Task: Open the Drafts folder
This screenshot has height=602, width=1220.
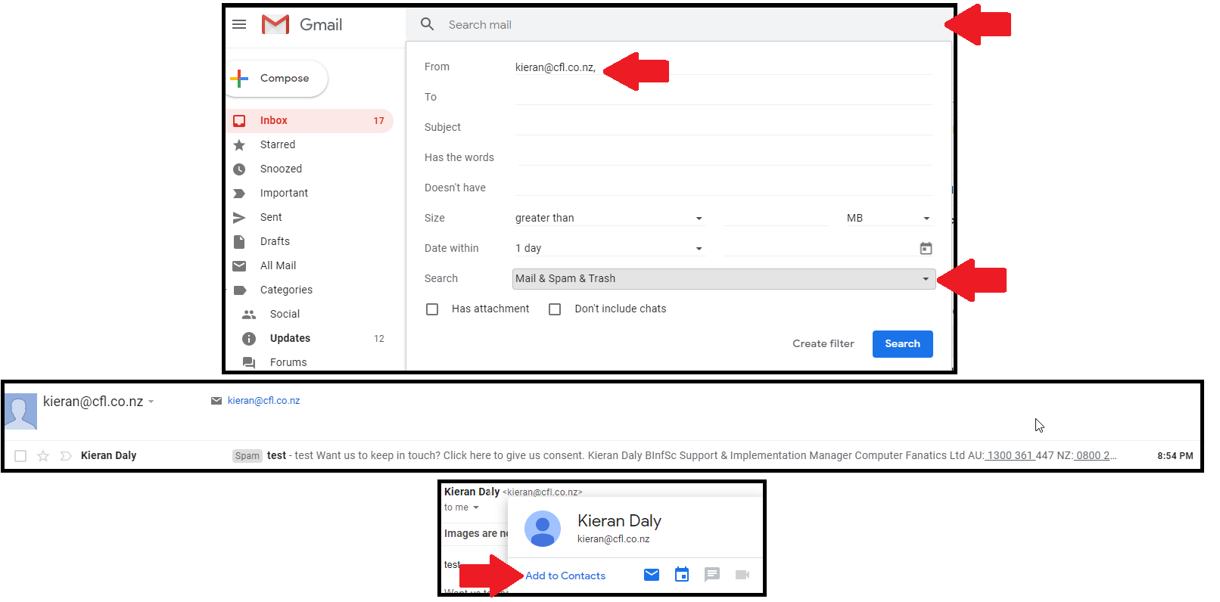Action: pyautogui.click(x=275, y=241)
